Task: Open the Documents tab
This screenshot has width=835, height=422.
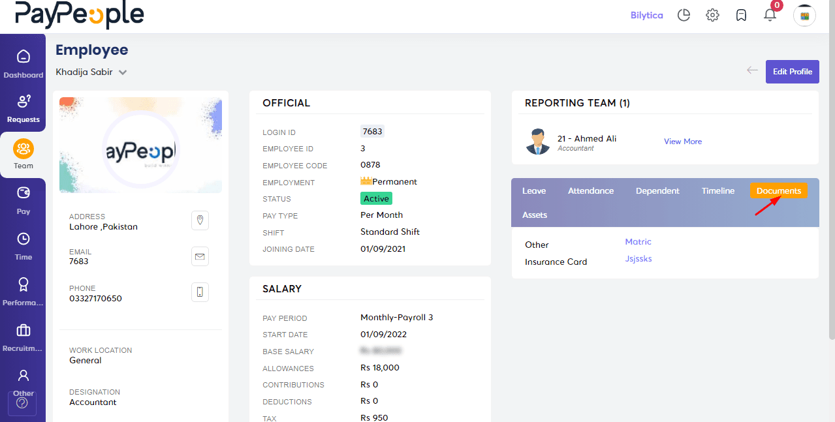Action: point(778,190)
